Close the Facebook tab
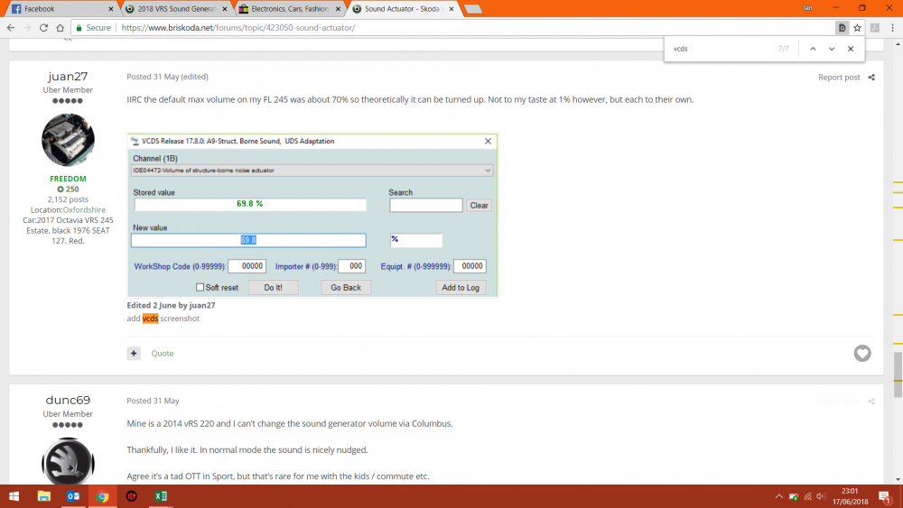Image resolution: width=903 pixels, height=508 pixels. (x=110, y=9)
